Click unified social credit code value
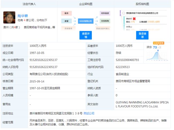Image resolution: width=174 pixels, height=130 pixels. click(x=43, y=60)
